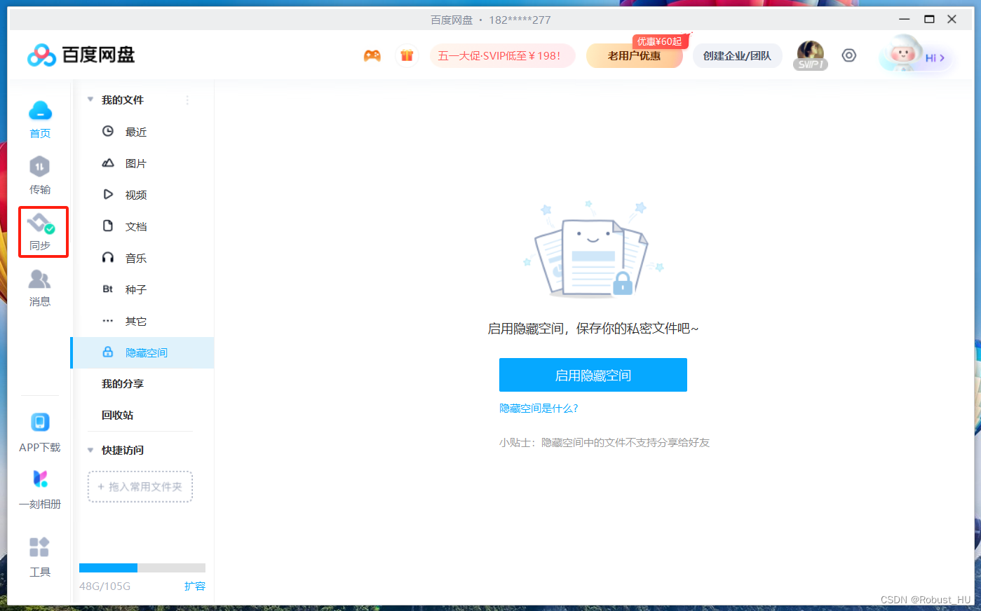This screenshot has width=981, height=611.
Task: Open the 消息 messages icon
Action: point(39,279)
